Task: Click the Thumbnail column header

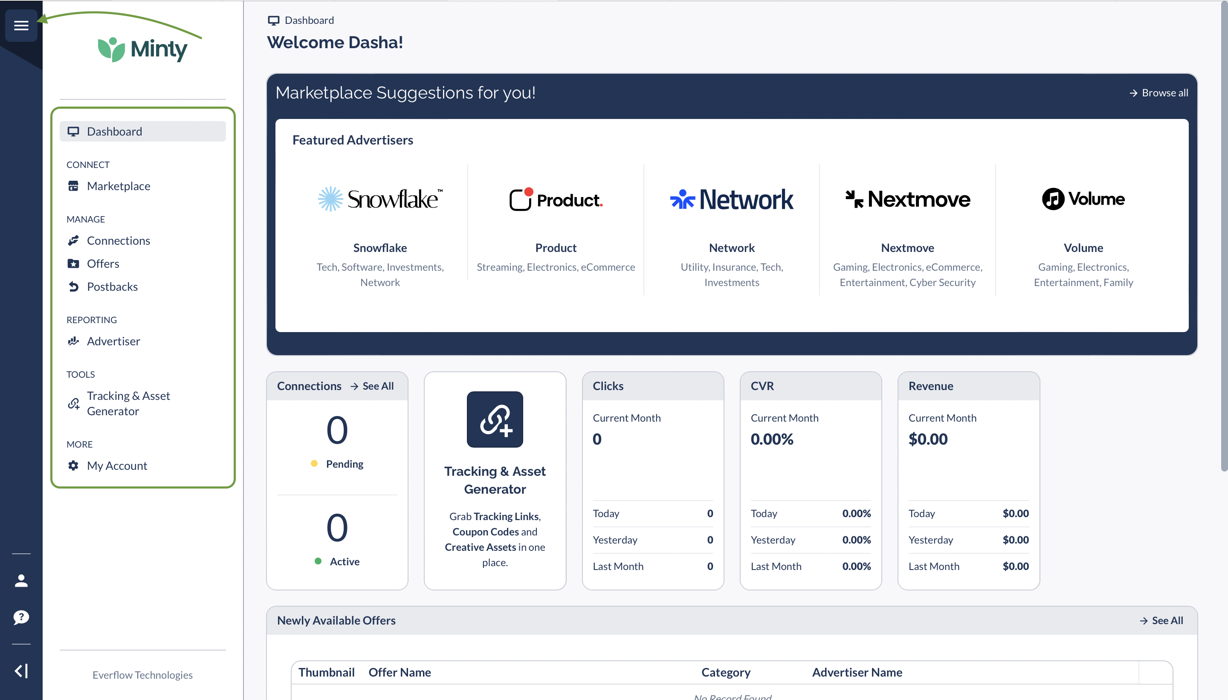Action: point(326,672)
